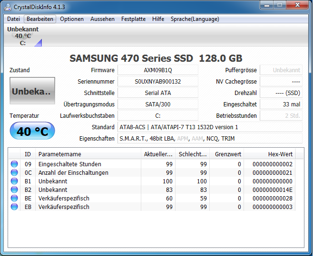Click the Drehzahl field ---- (SSD)
This screenshot has width=313, height=256.
click(281, 93)
